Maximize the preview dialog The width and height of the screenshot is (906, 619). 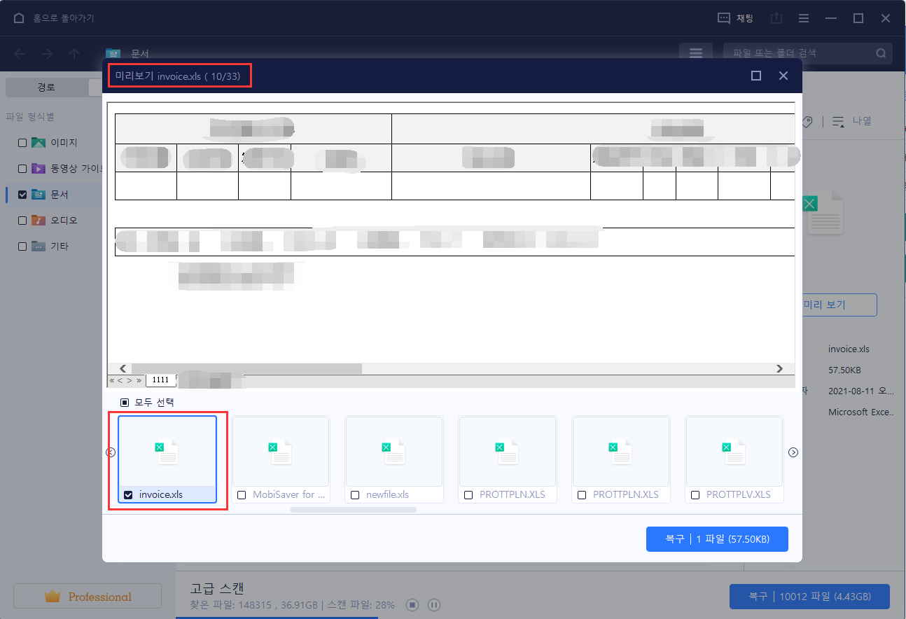coord(756,76)
